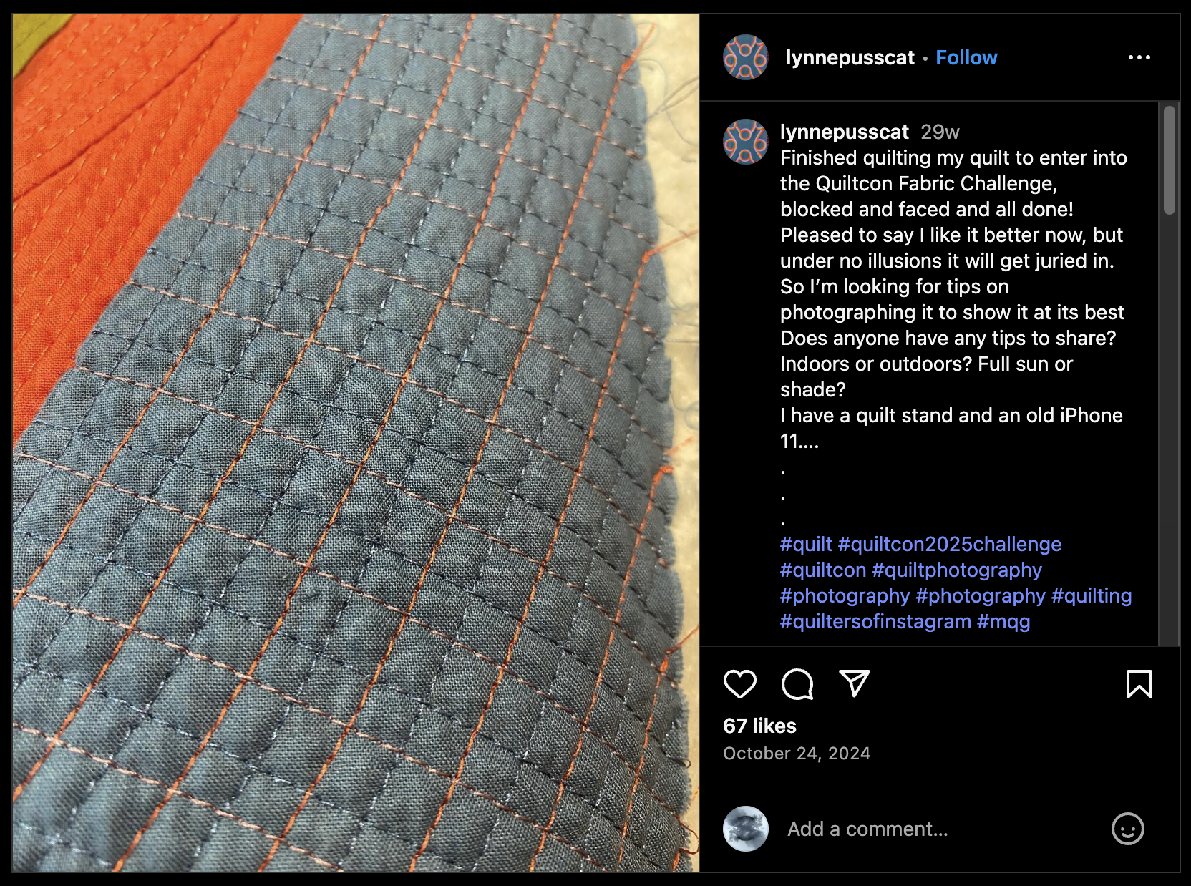
Task: Click the header lynnepusscat profile avatar
Action: point(746,57)
